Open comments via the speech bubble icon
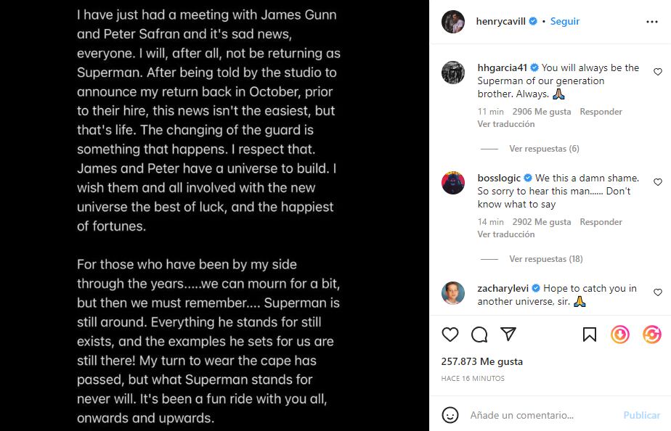This screenshot has width=671, height=431. pos(480,335)
